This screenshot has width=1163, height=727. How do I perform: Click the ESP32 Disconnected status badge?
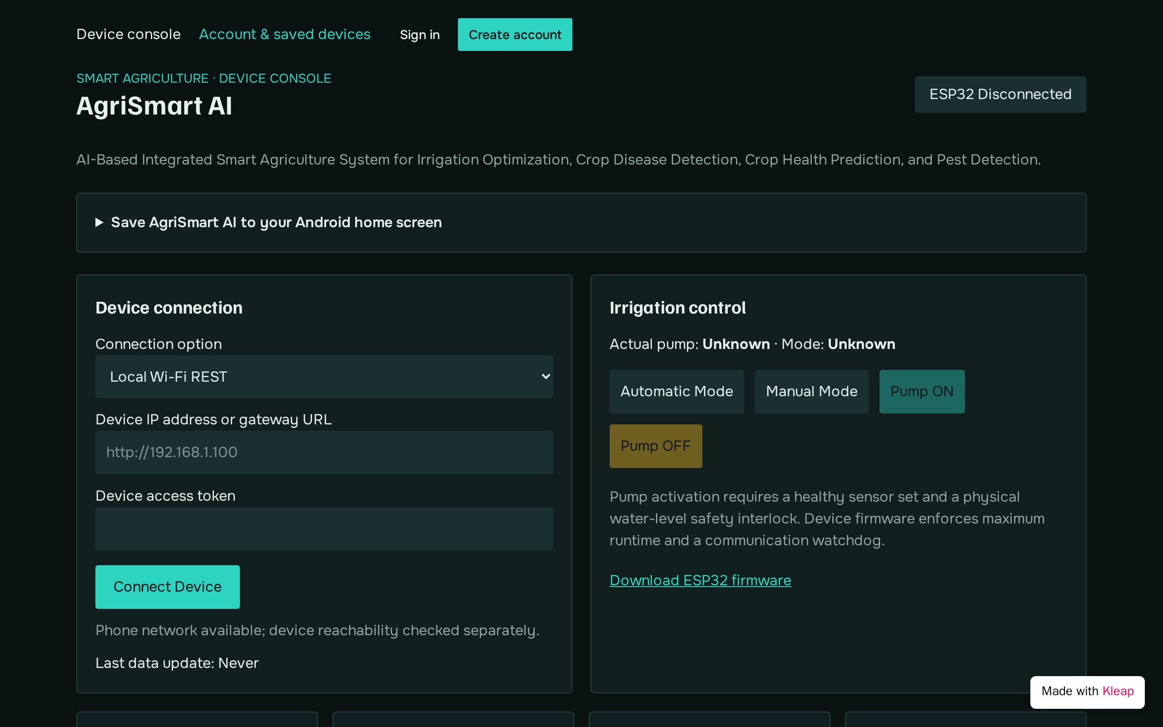[x=1000, y=94]
